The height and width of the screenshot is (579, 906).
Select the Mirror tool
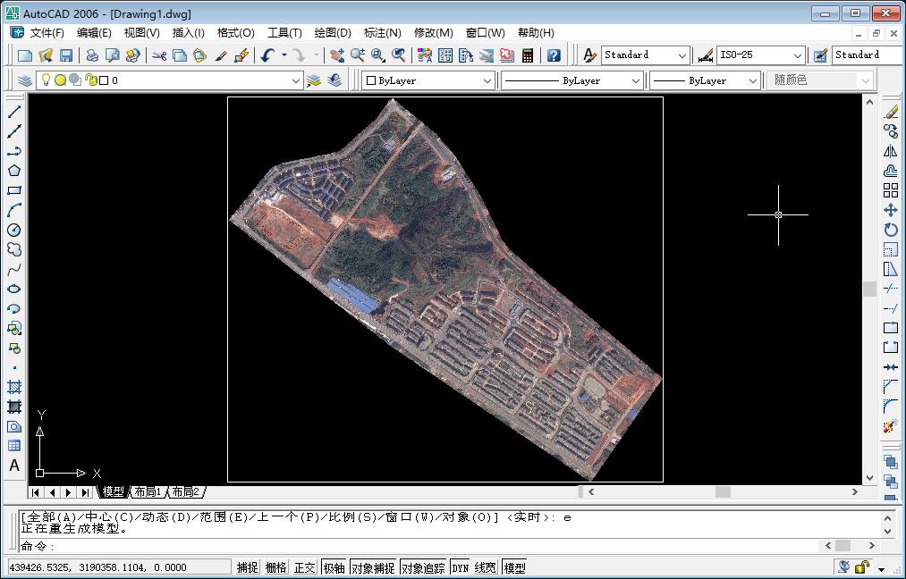click(x=891, y=151)
